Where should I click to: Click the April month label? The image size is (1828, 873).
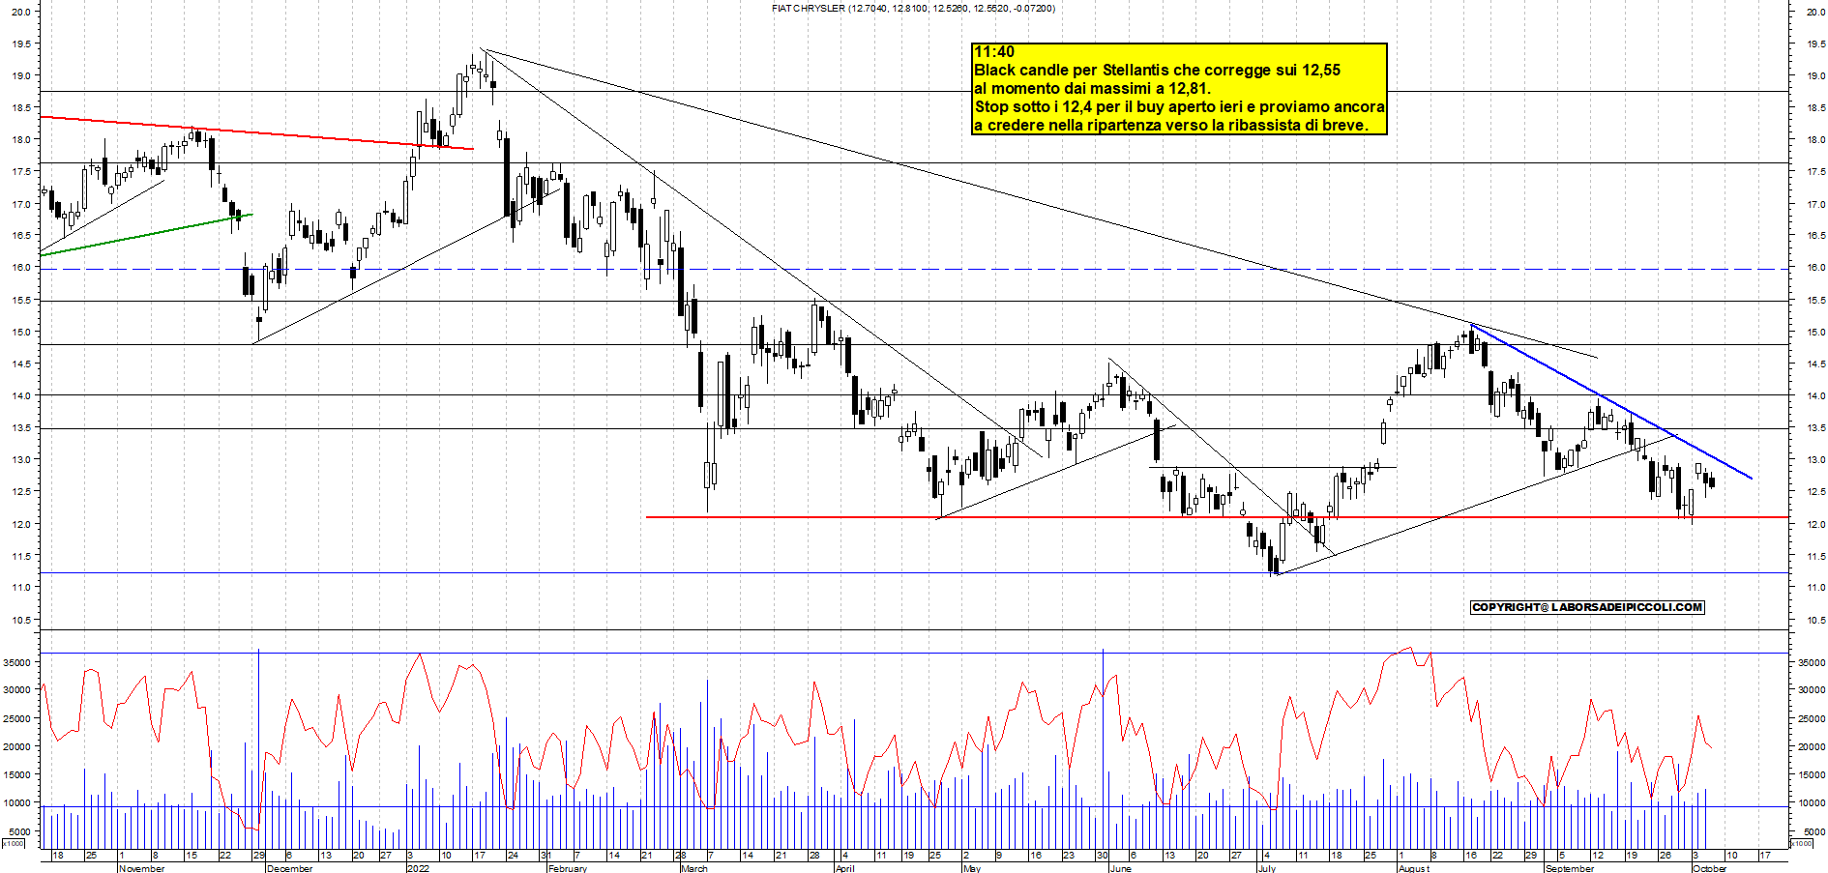pyautogui.click(x=844, y=868)
